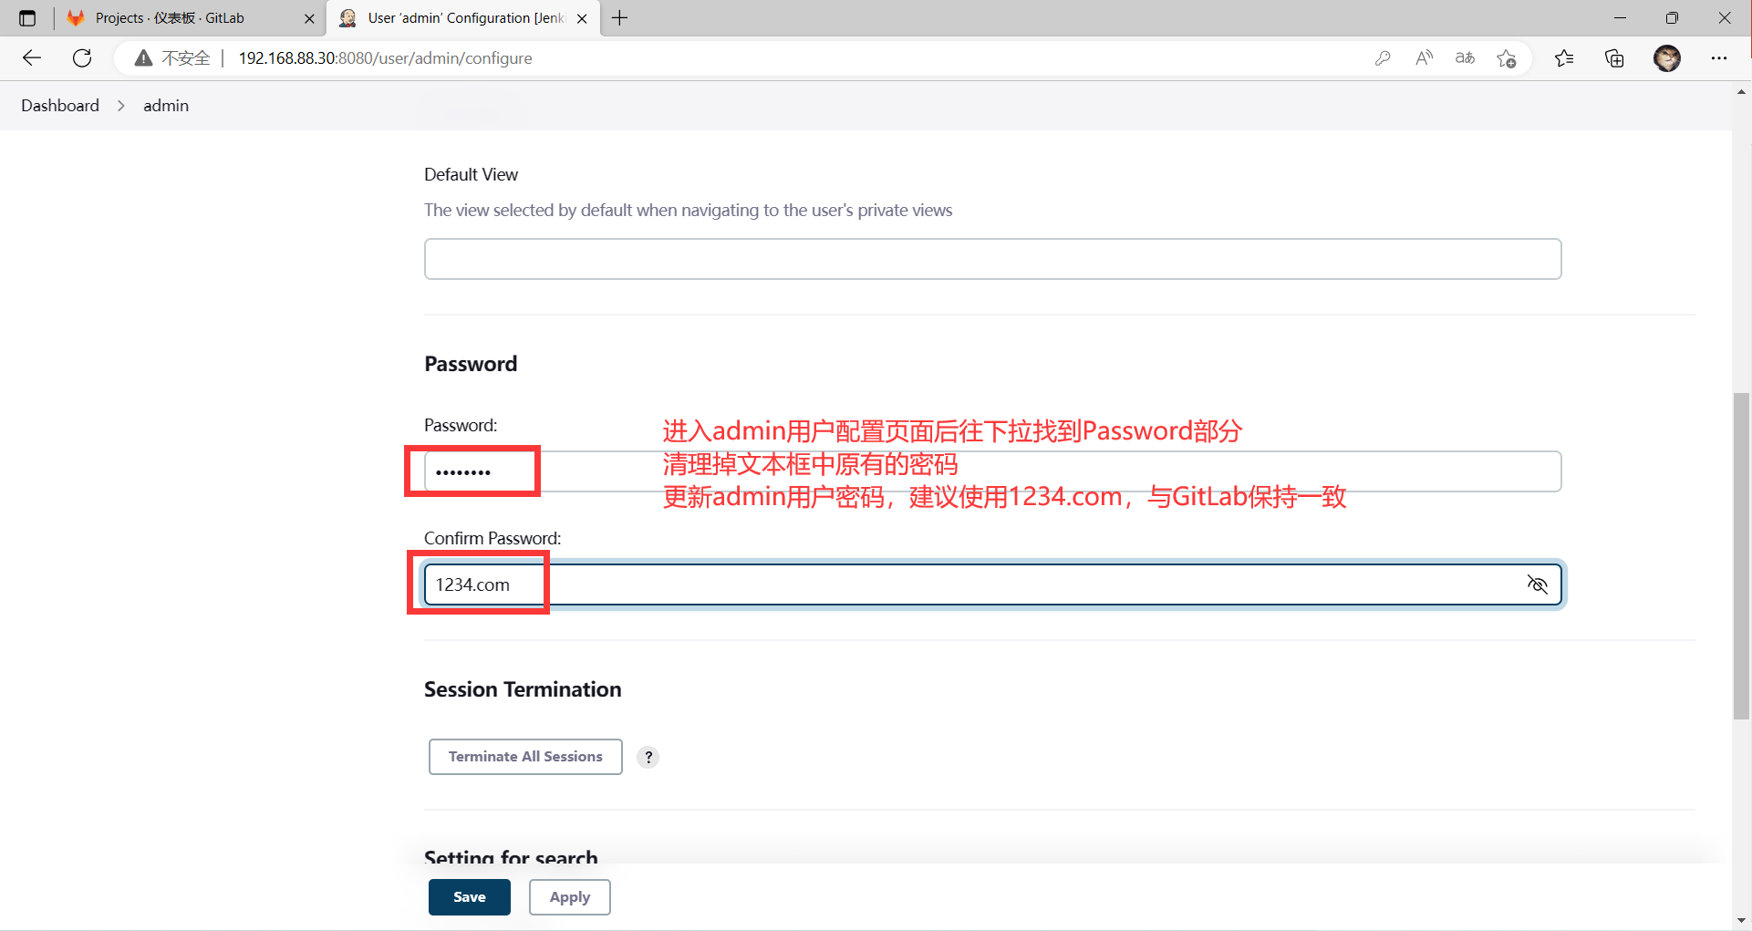Open the browser profile avatar

(x=1667, y=58)
